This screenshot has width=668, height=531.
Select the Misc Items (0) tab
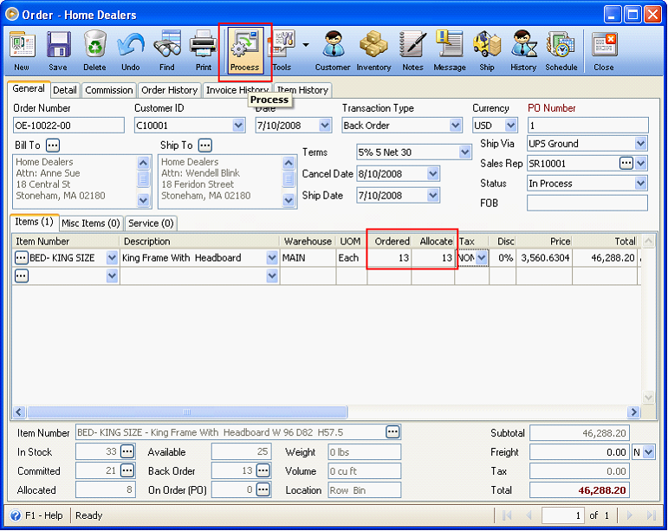[91, 223]
